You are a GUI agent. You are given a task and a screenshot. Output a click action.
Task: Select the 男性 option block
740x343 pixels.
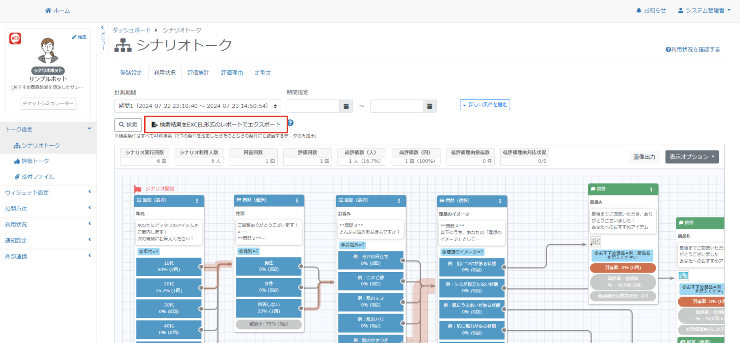(x=269, y=266)
